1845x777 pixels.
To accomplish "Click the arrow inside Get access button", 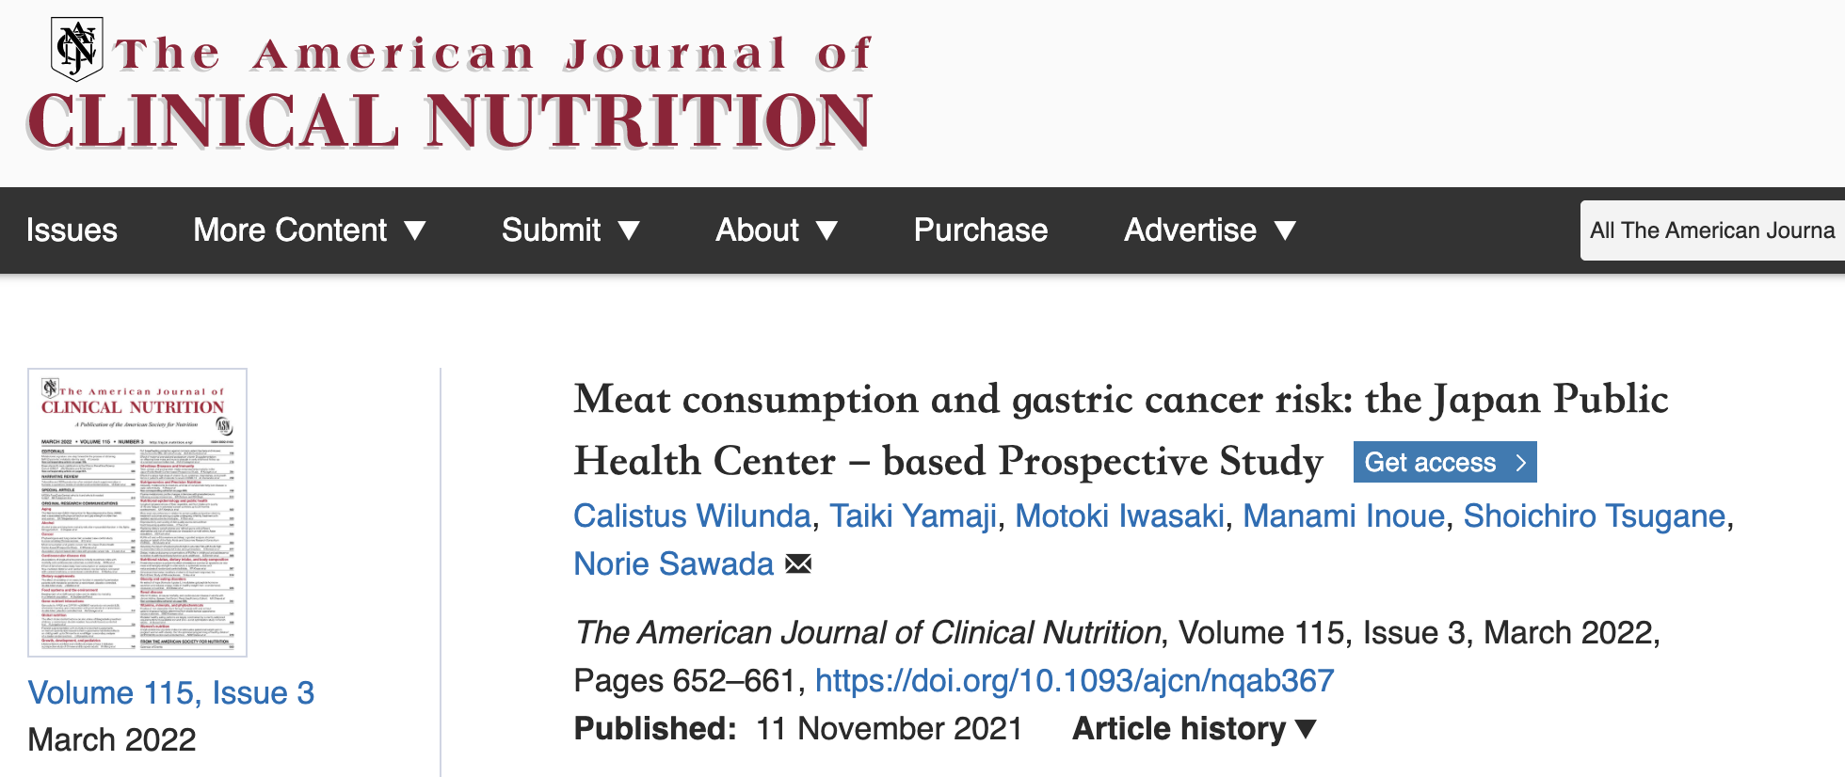I will 1520,463.
